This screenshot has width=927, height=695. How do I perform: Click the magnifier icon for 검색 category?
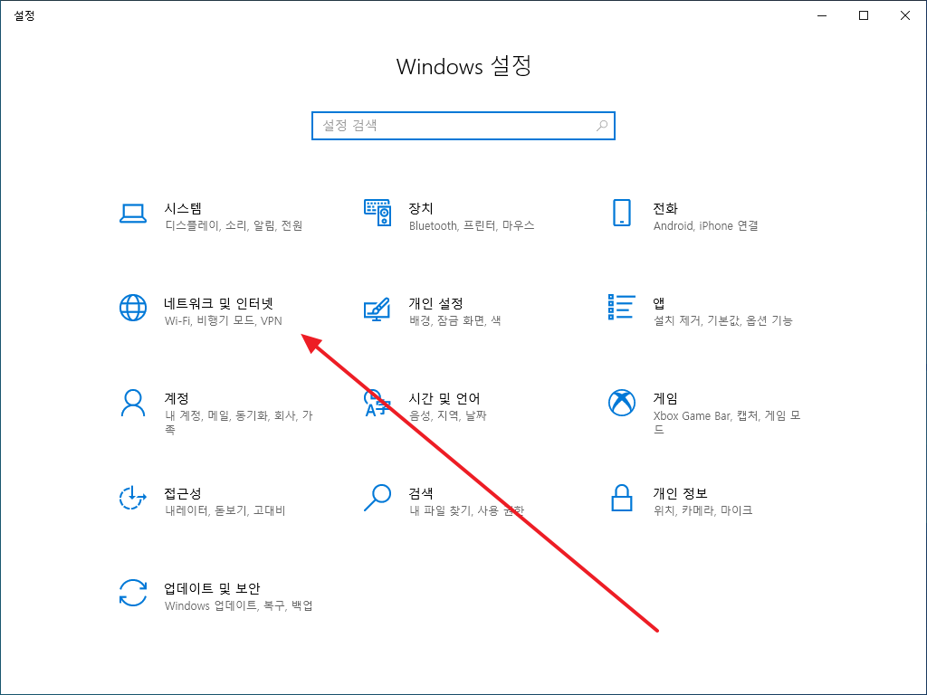click(x=377, y=499)
